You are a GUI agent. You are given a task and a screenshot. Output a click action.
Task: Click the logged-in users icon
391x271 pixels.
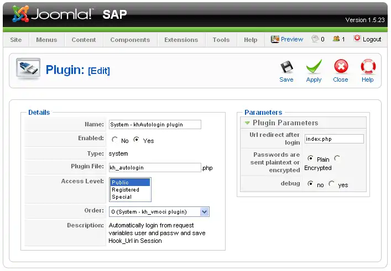click(x=336, y=39)
